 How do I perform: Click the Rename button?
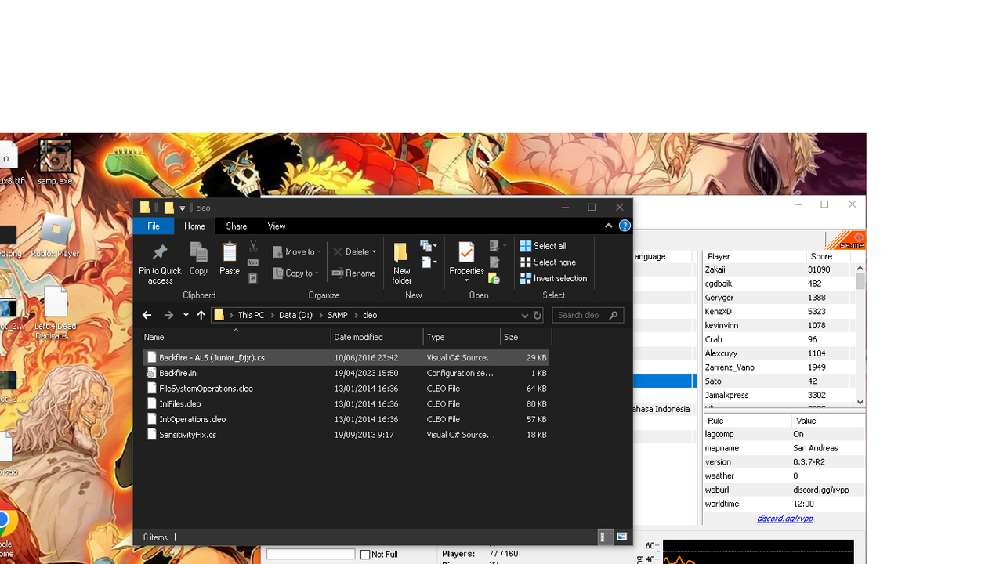pos(354,273)
